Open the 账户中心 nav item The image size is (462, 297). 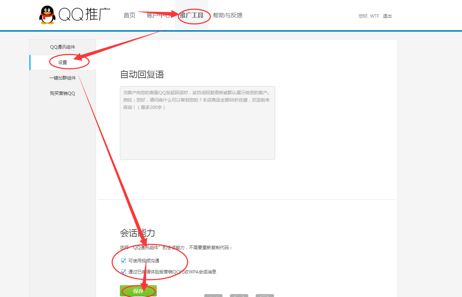point(159,15)
